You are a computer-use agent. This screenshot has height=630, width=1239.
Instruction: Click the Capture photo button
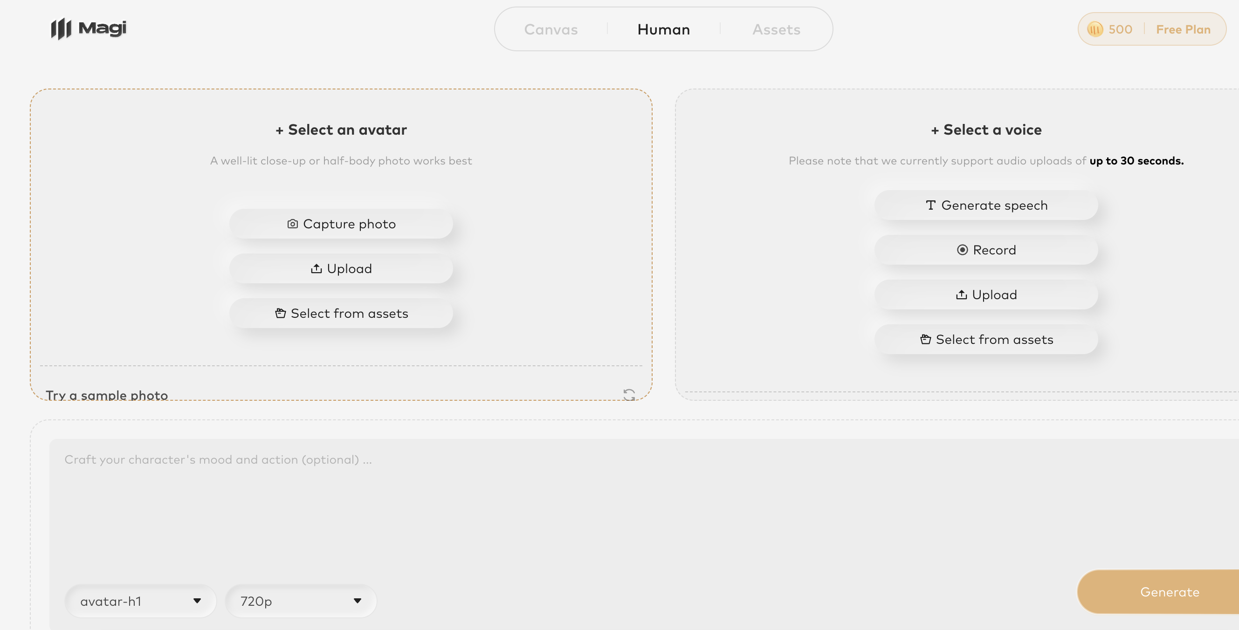(x=341, y=224)
